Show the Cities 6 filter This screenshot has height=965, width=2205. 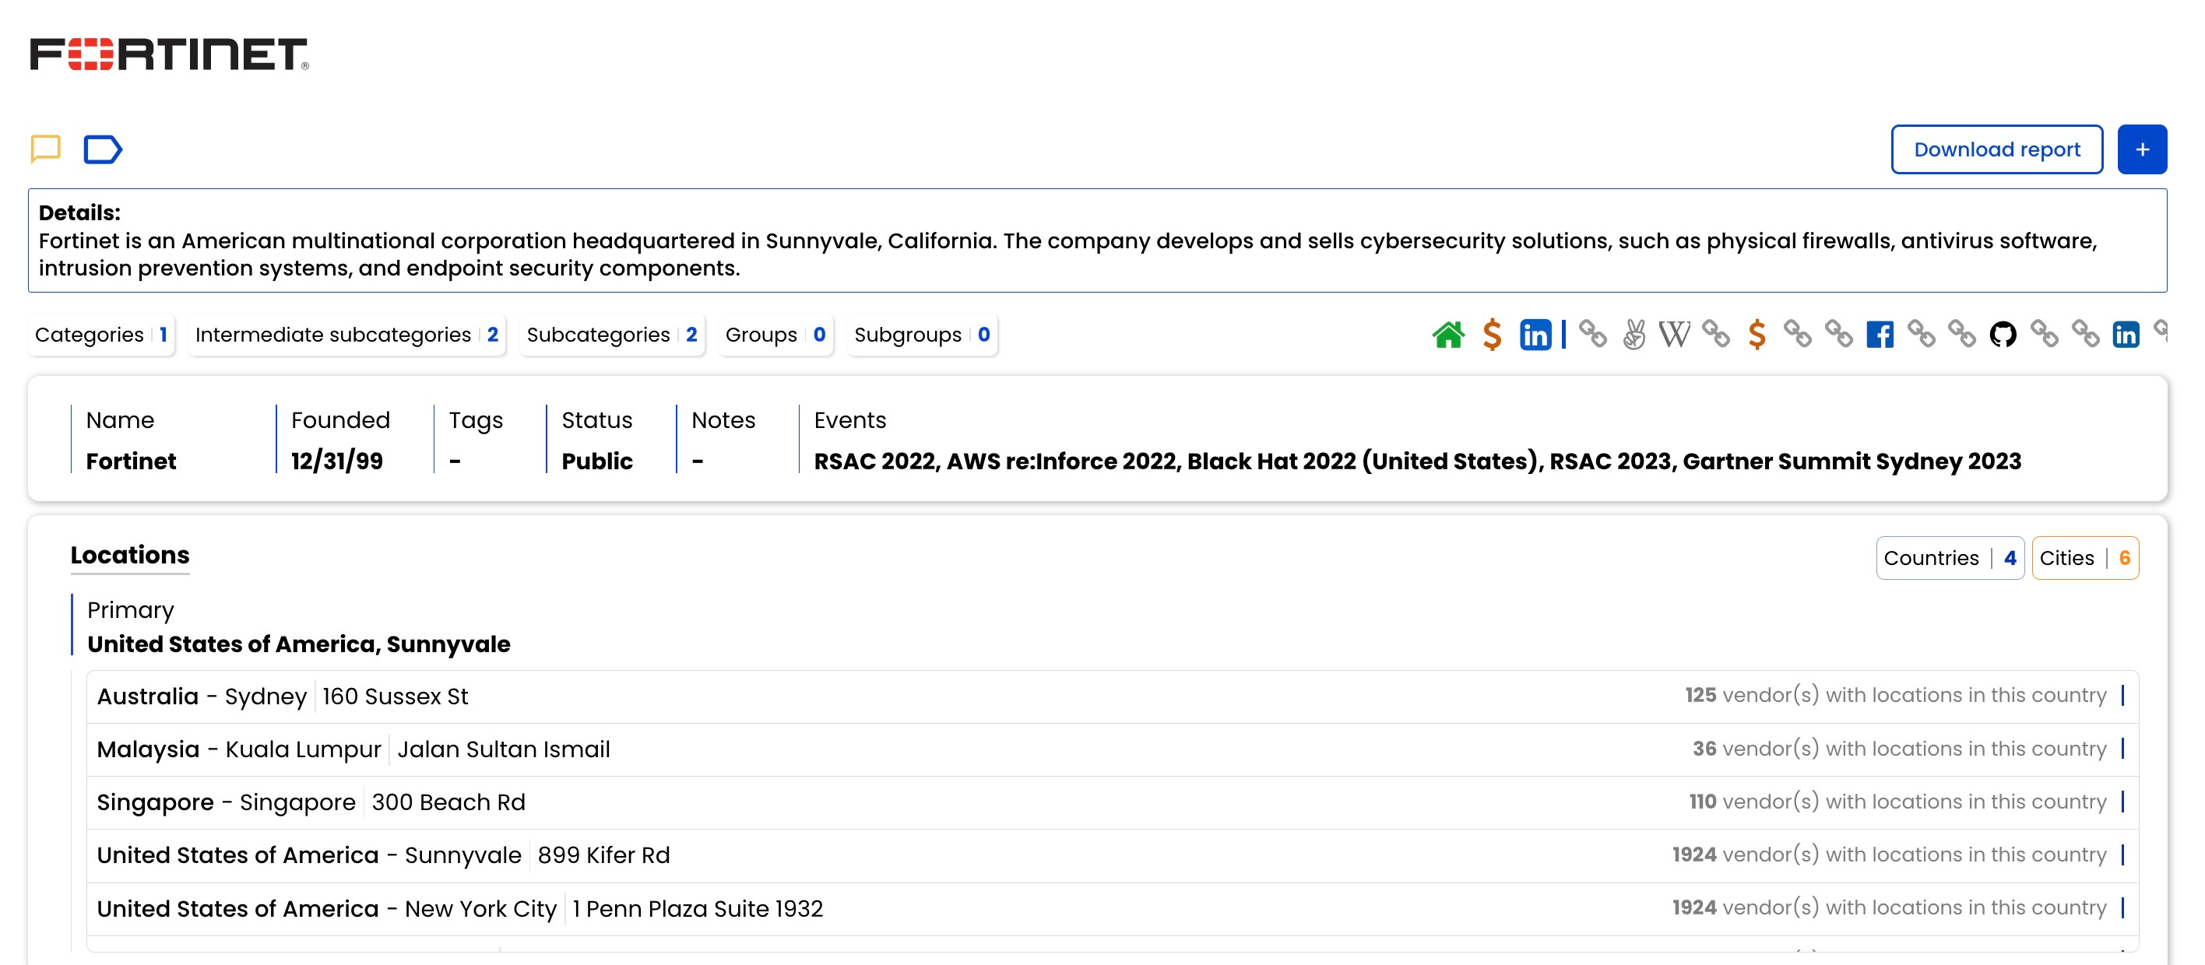pos(2085,558)
